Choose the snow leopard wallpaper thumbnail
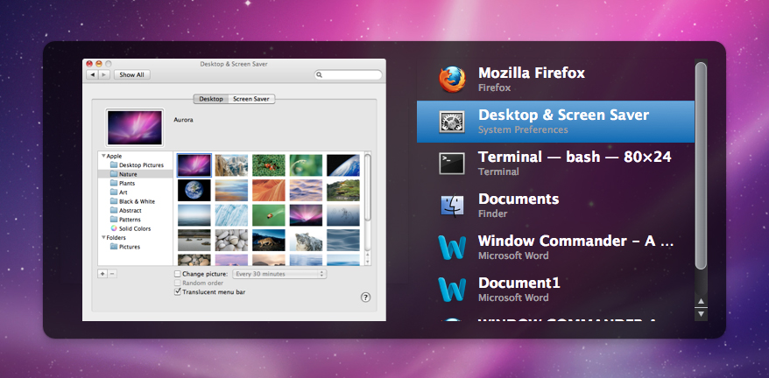The height and width of the screenshot is (378, 769). point(306,241)
